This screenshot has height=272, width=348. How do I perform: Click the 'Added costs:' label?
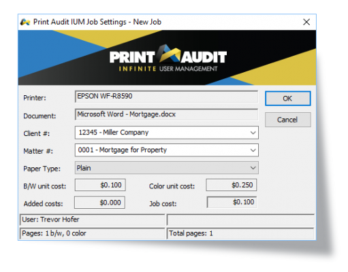pyautogui.click(x=43, y=204)
